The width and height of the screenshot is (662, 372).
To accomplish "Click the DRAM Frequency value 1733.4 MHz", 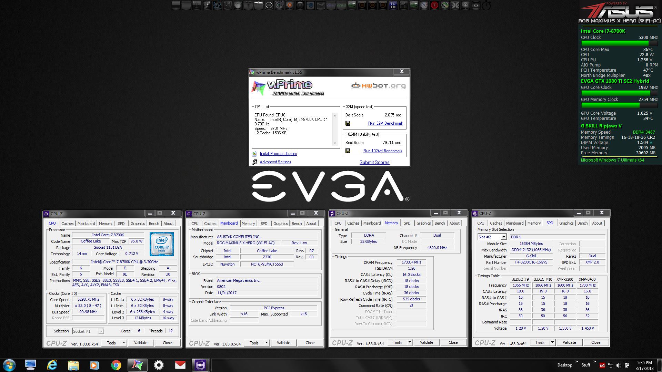I will [x=412, y=262].
